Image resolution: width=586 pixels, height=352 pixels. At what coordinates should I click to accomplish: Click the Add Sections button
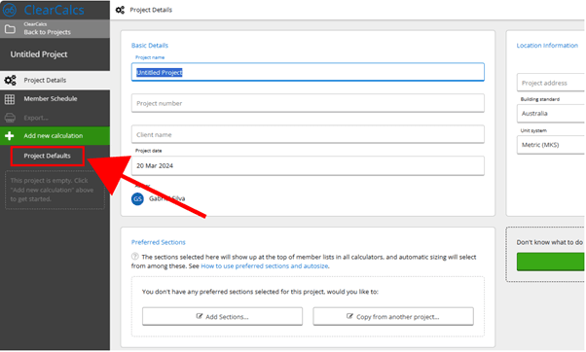pyautogui.click(x=222, y=317)
